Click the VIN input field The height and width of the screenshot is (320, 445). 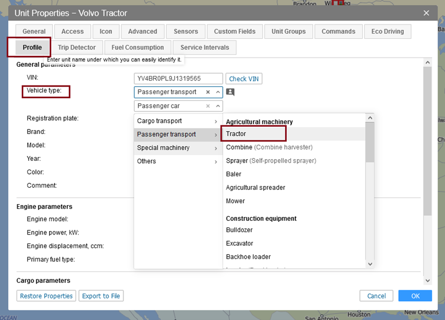point(178,79)
